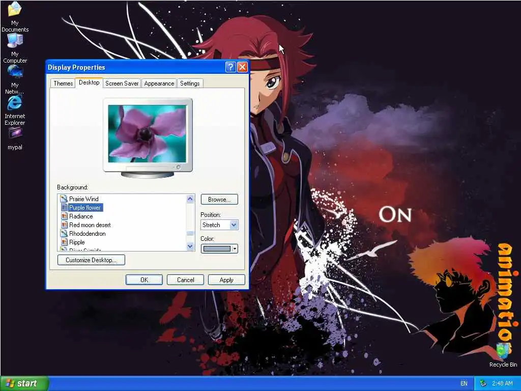Screen dimensions: 521x391
Task: Click Prairie Wind wallpaper file icon
Action: [64, 199]
